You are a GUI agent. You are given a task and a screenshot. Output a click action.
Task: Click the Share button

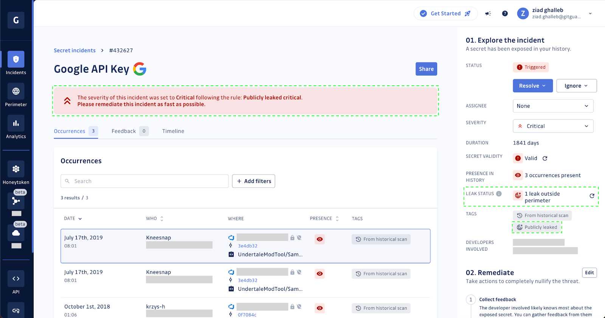(426, 69)
